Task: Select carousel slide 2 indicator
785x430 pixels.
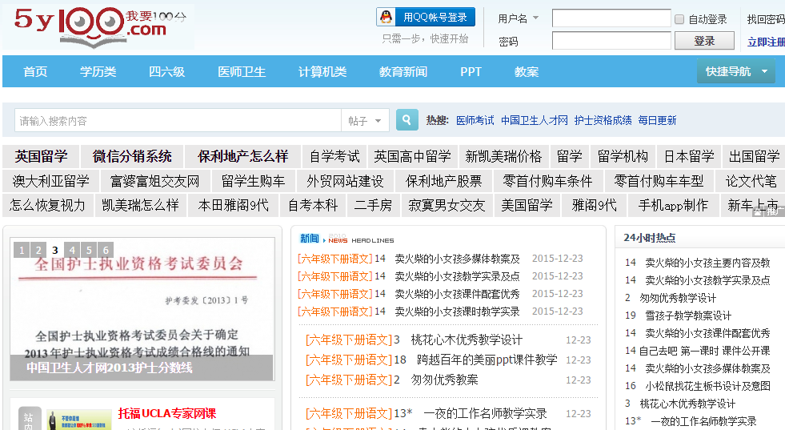Action: 38,250
